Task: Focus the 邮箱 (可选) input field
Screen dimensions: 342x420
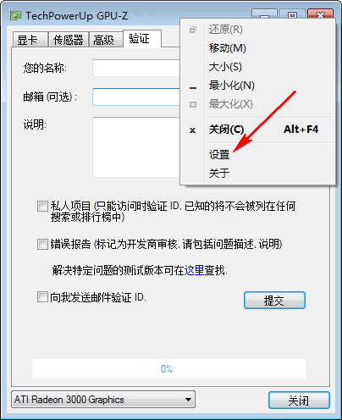Action: point(136,97)
